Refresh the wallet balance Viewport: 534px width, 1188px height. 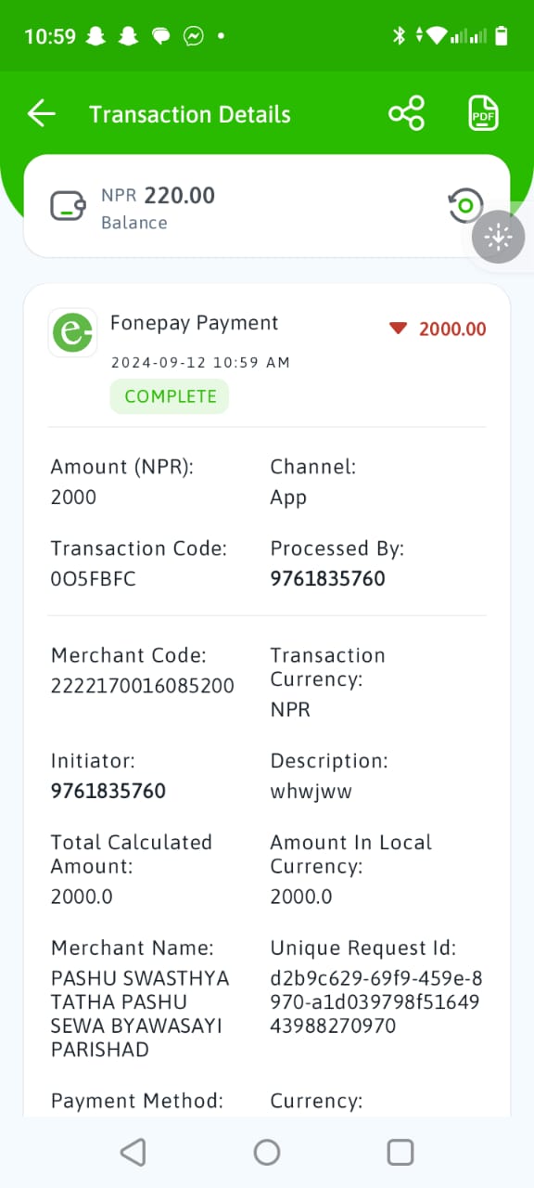tap(465, 205)
